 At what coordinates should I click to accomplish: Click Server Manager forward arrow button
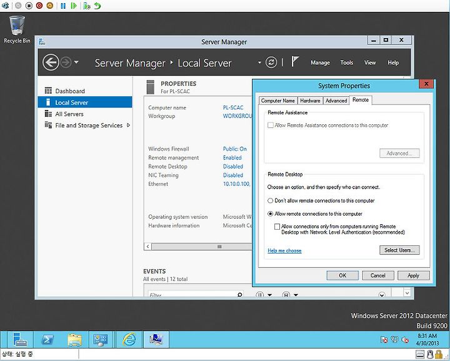click(66, 62)
